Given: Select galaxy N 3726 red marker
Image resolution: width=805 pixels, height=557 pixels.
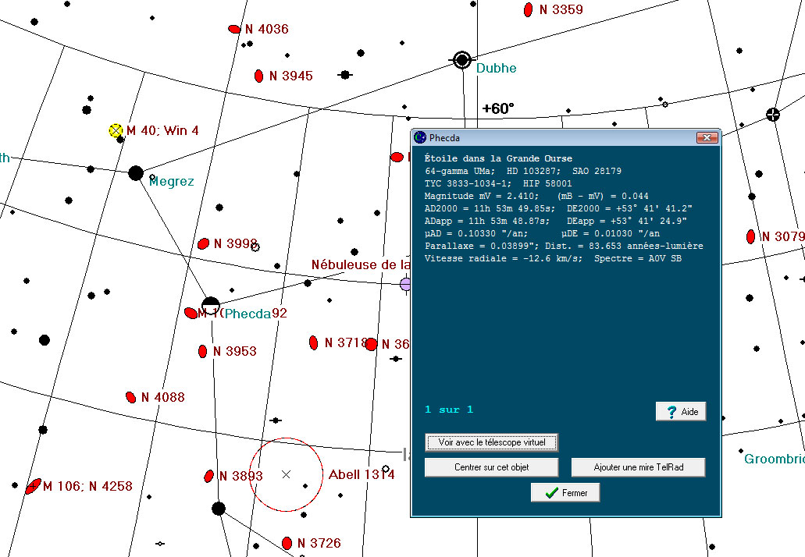Looking at the screenshot, I should coord(287,543).
